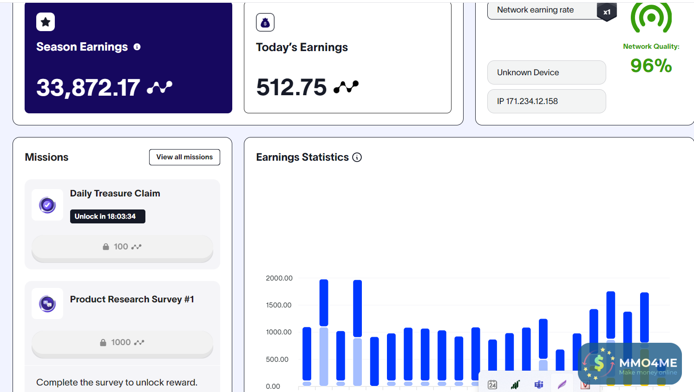
Task: Click the 33,872.17 season earnings value
Action: [88, 87]
